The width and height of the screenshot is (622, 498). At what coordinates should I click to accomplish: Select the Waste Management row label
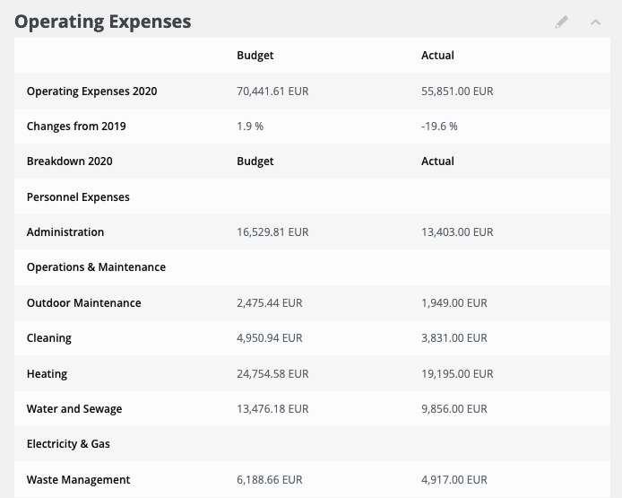pyautogui.click(x=78, y=480)
